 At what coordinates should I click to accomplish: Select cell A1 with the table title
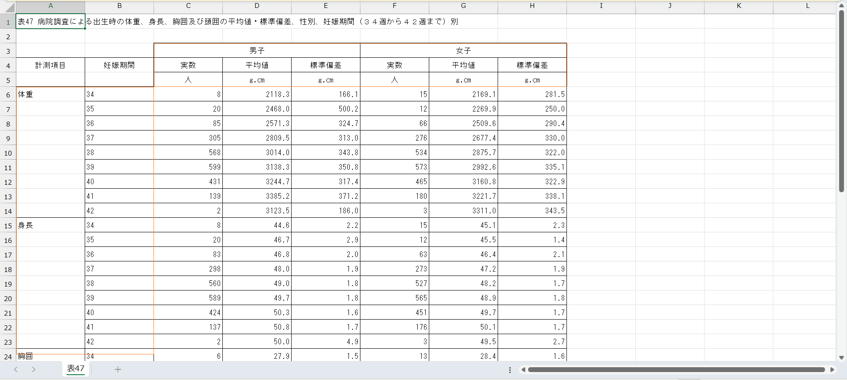tap(50, 22)
